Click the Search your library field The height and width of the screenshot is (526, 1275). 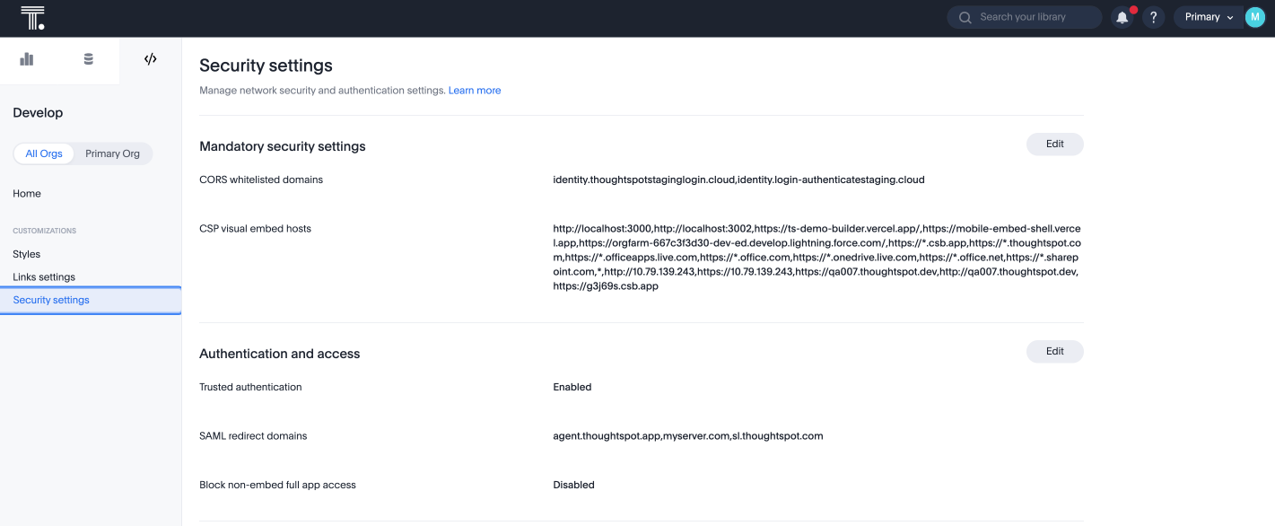pyautogui.click(x=1023, y=17)
